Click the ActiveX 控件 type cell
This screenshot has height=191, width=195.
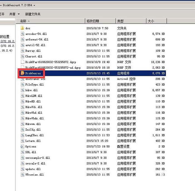click(126, 79)
